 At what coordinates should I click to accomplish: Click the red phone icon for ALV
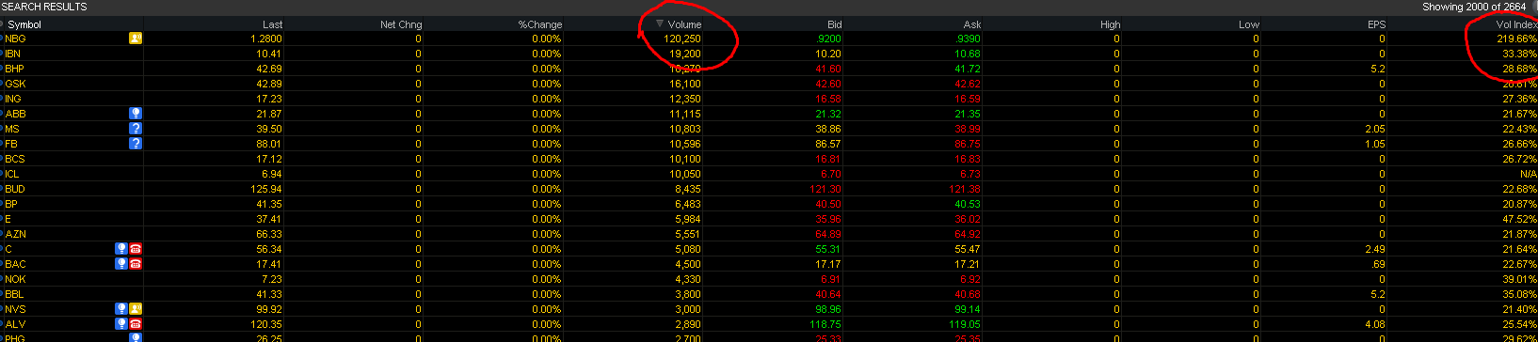coord(136,324)
